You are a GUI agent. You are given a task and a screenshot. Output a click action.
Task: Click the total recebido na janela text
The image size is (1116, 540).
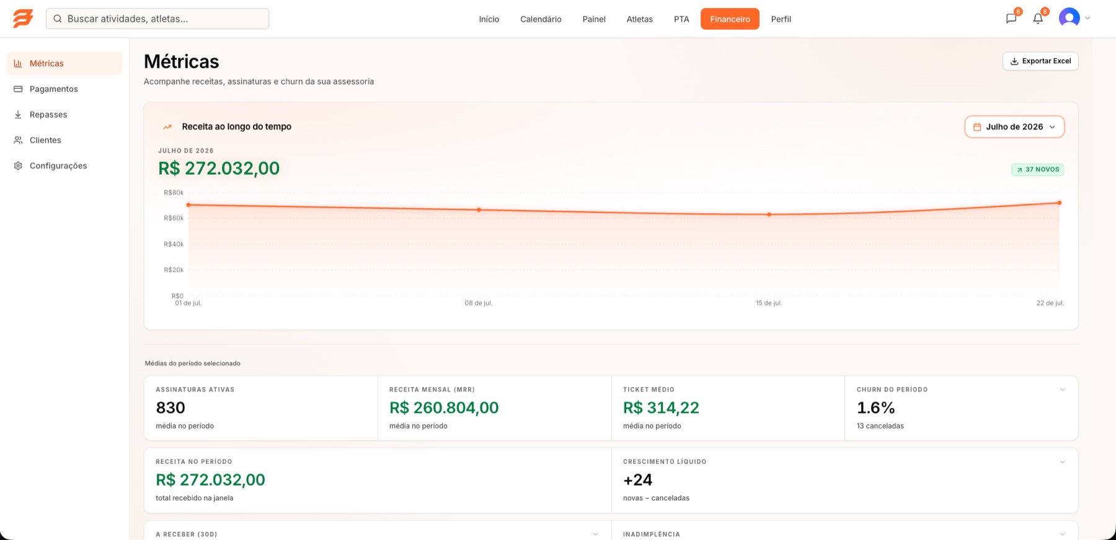point(195,498)
